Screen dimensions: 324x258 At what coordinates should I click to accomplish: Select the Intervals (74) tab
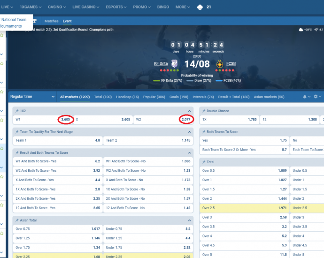point(203,97)
